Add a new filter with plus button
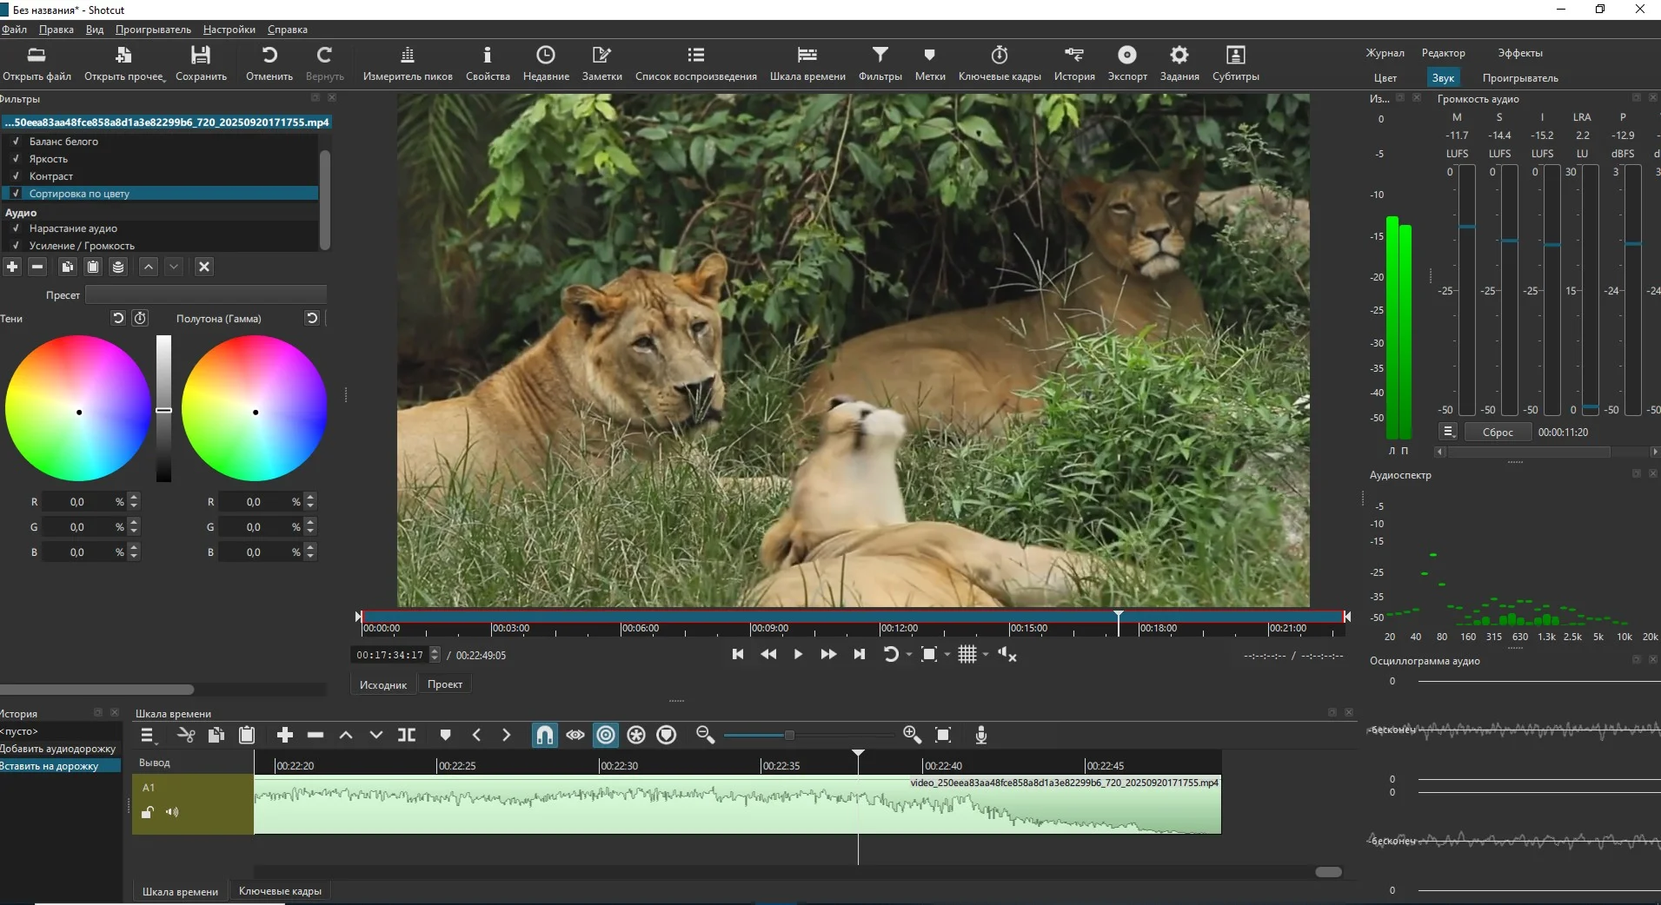Viewport: 1661px width, 905px height. click(12, 267)
